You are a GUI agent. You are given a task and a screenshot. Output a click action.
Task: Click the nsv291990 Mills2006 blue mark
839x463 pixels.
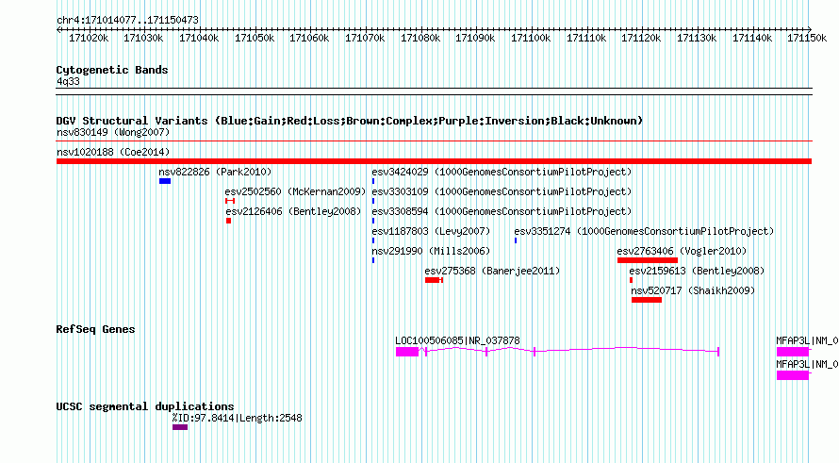point(373,260)
